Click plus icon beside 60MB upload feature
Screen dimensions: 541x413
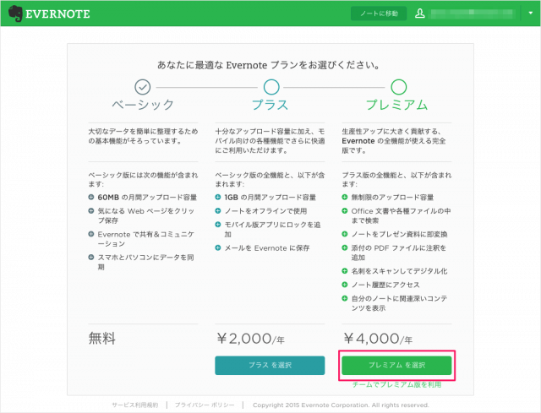point(91,197)
